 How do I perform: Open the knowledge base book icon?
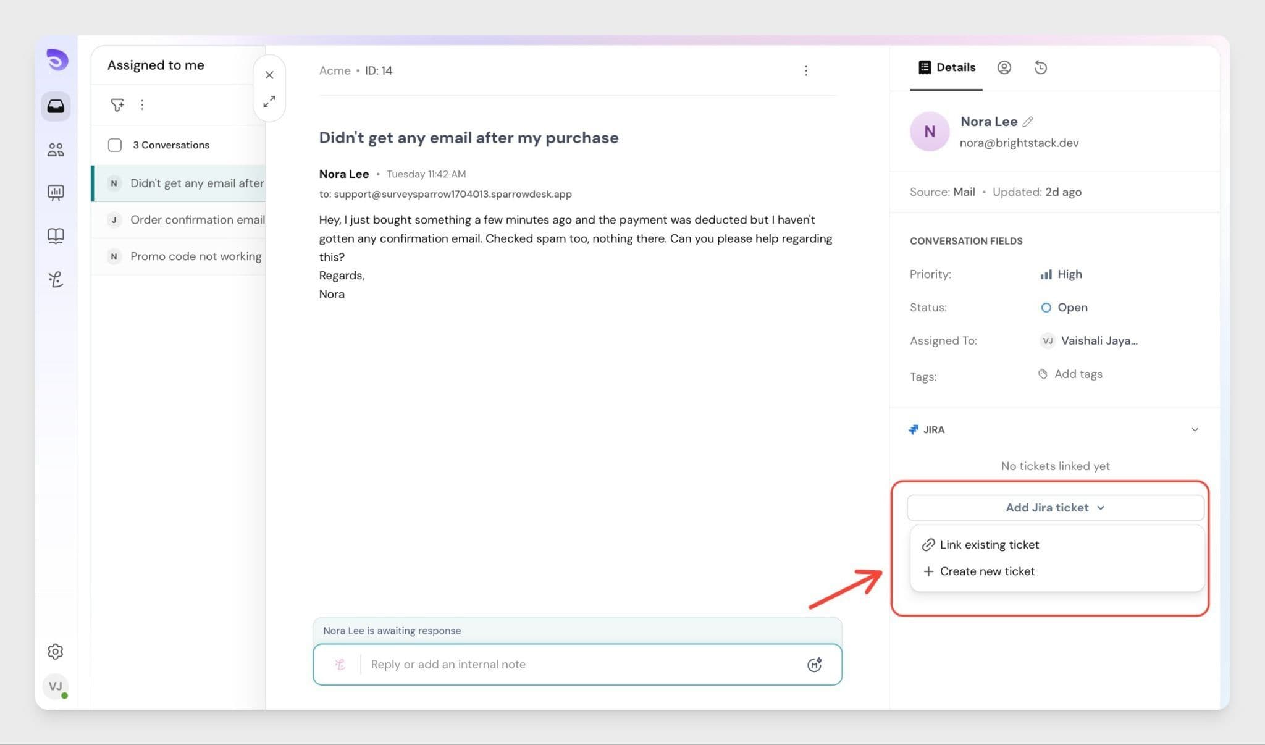pyautogui.click(x=56, y=236)
